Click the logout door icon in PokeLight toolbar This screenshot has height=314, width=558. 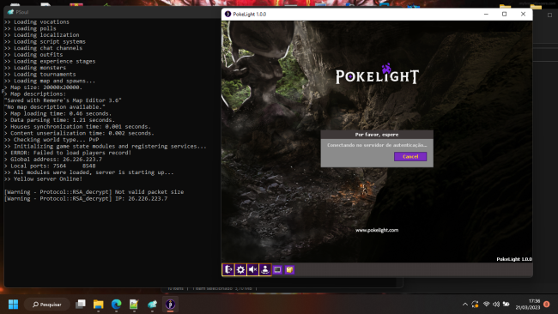[228, 269]
